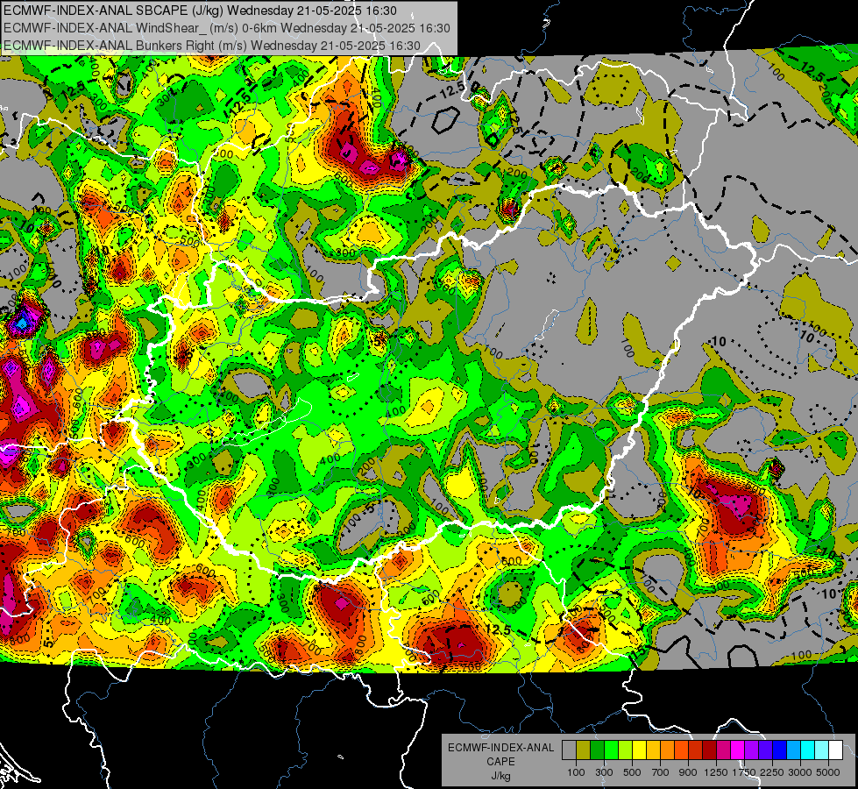This screenshot has height=789, width=858.
Task: Click the J/kg unit label in legend
Action: click(500, 776)
